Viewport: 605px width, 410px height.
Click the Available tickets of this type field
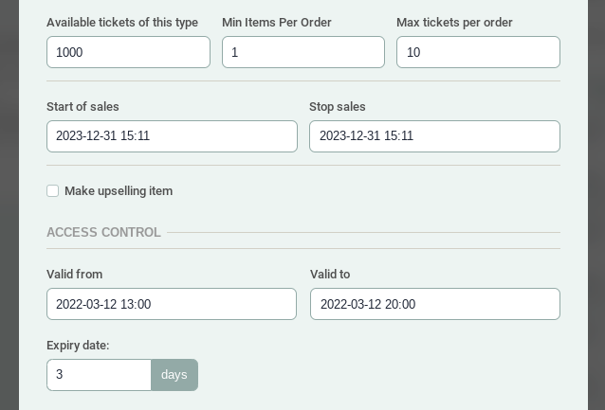tap(128, 53)
